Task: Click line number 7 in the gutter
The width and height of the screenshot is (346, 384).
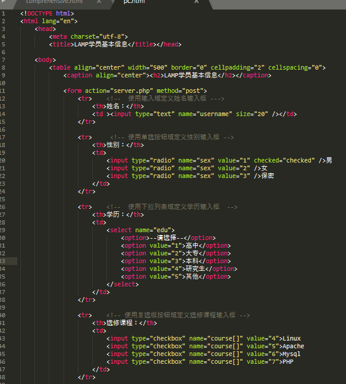Action: [x=3, y=60]
